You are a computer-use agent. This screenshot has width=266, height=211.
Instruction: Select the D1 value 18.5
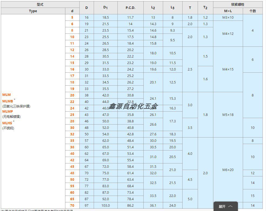click(106, 18)
